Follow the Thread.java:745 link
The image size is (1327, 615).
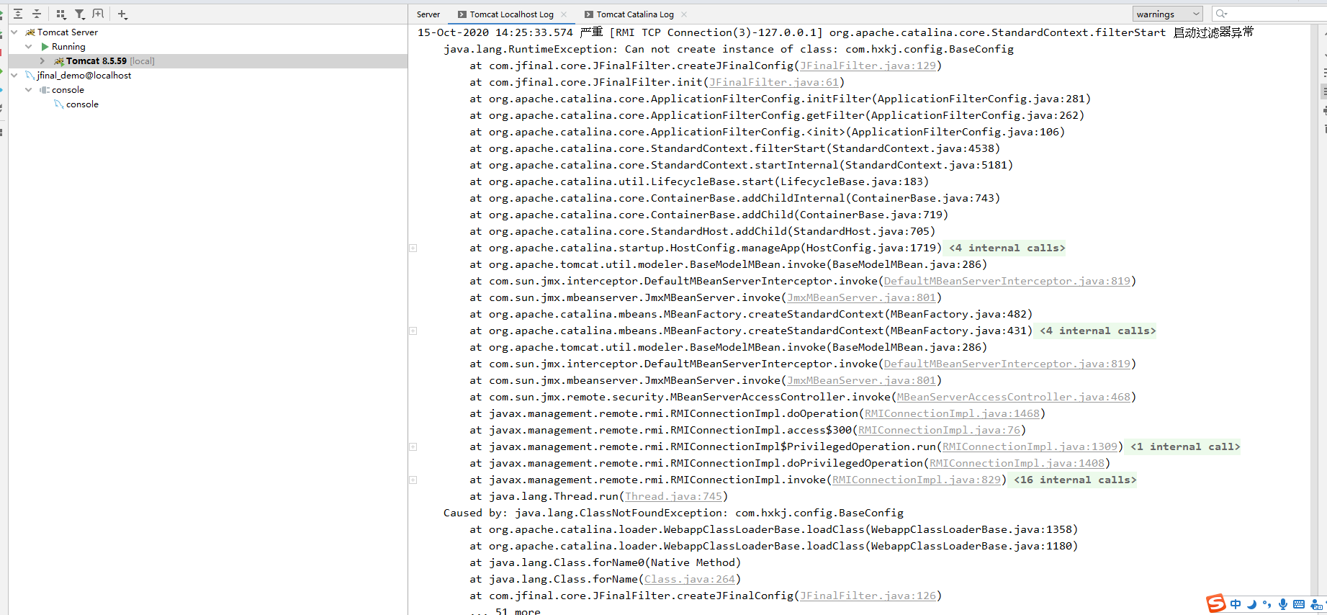(x=673, y=496)
